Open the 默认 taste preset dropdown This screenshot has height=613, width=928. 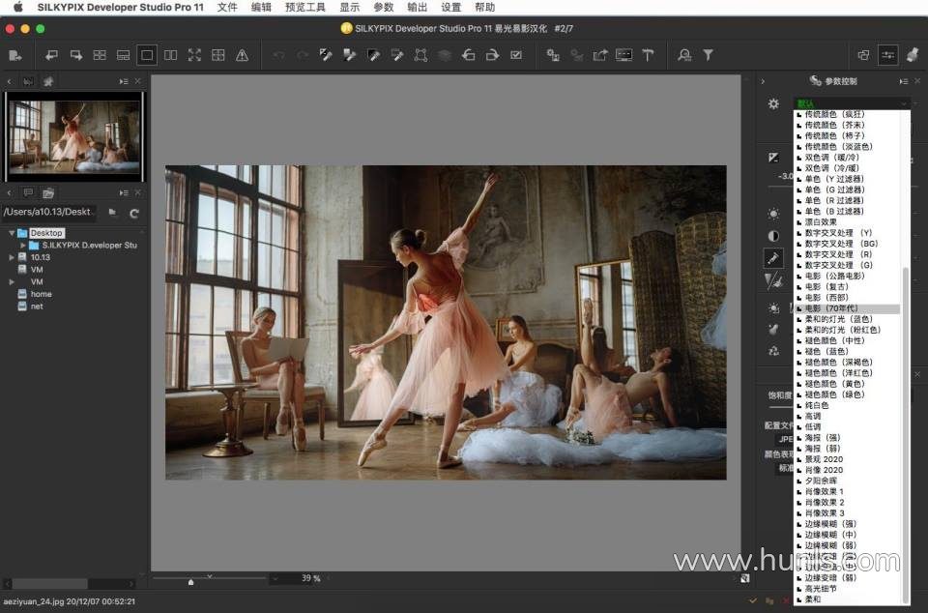pyautogui.click(x=851, y=103)
